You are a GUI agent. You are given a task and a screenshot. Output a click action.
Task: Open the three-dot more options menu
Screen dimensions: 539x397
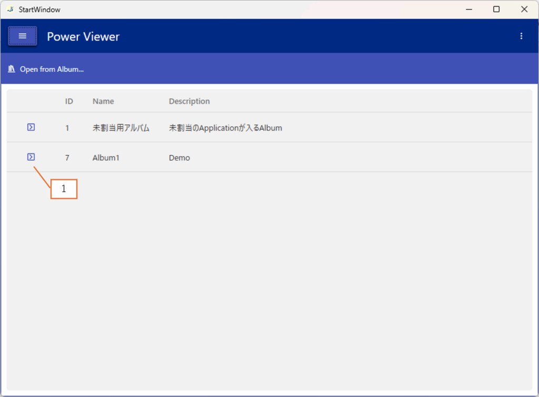click(x=521, y=36)
